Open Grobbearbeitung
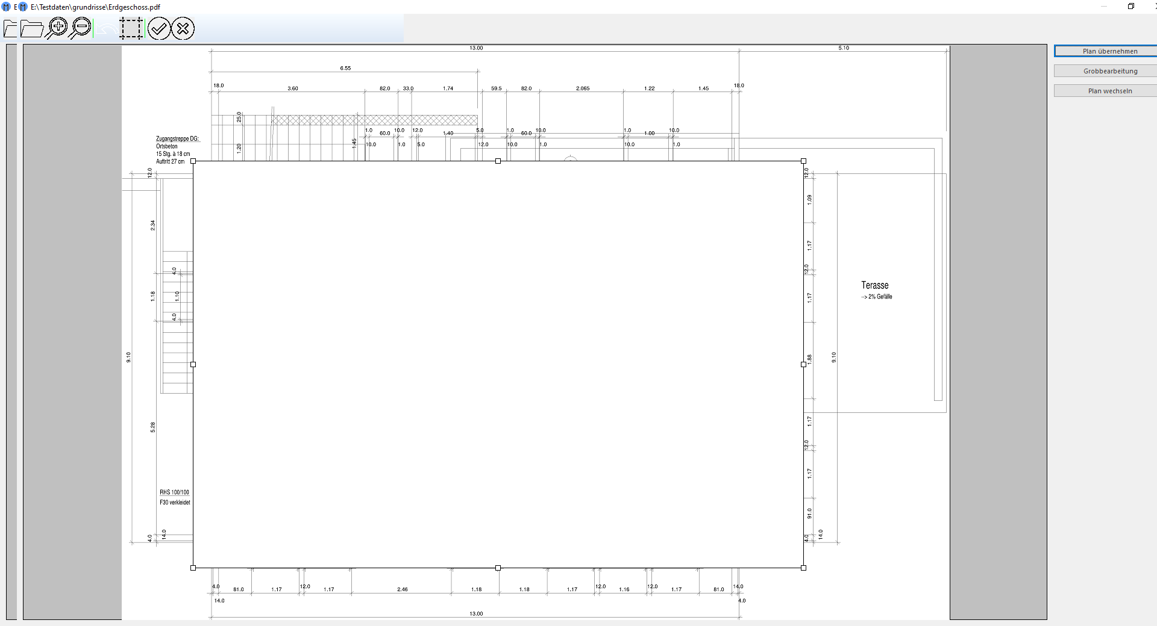 [x=1110, y=71]
